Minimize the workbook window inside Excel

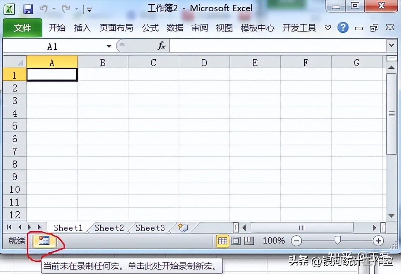click(x=359, y=28)
